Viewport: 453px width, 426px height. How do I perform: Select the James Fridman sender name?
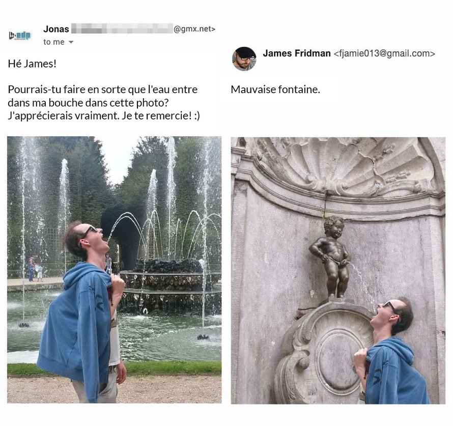(x=297, y=53)
